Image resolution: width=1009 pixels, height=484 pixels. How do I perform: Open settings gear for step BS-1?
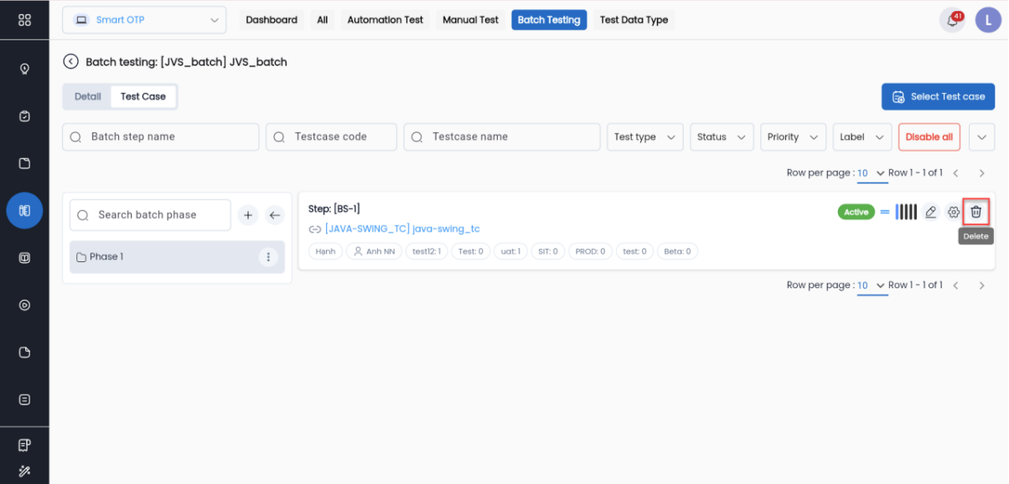click(953, 212)
